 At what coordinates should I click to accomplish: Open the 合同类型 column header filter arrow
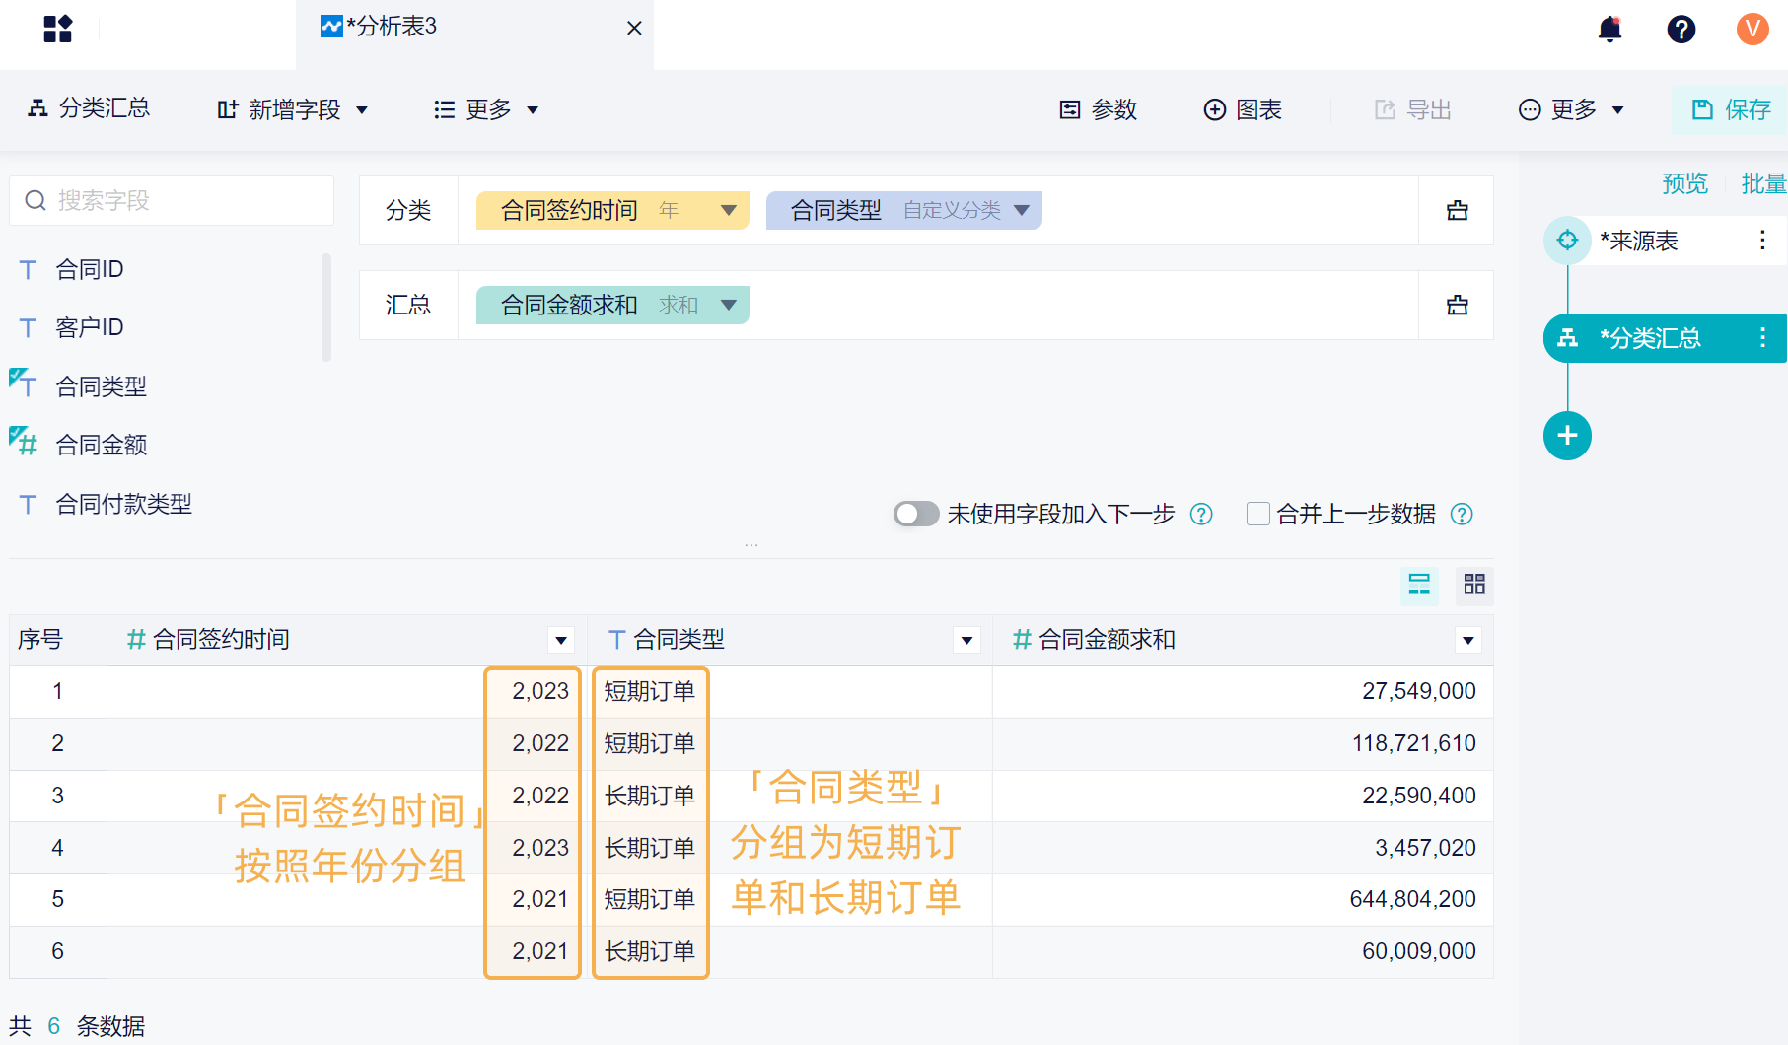[966, 641]
